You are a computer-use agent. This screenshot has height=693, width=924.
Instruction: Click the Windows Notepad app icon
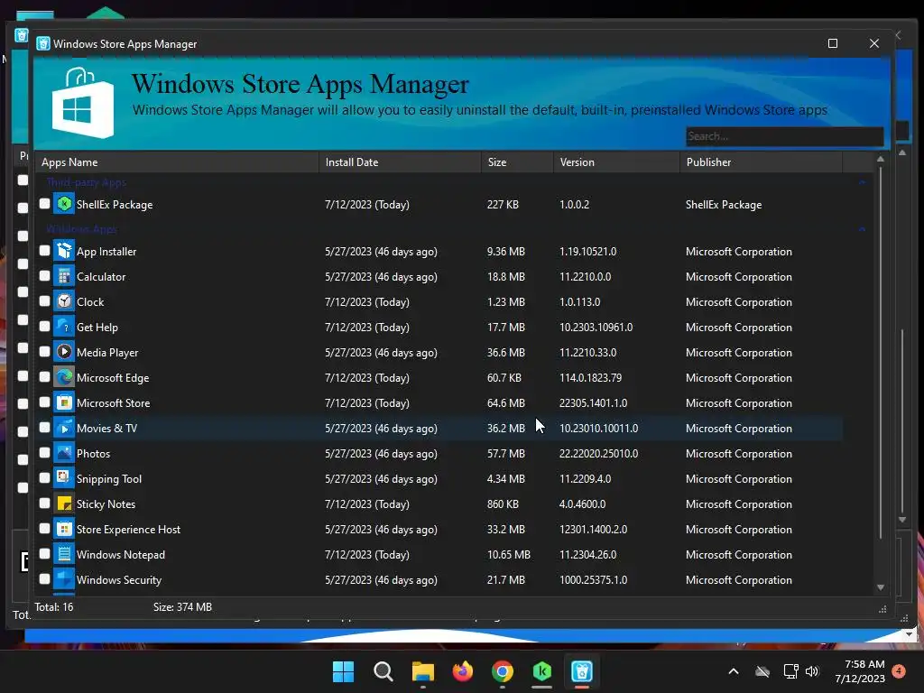(64, 555)
